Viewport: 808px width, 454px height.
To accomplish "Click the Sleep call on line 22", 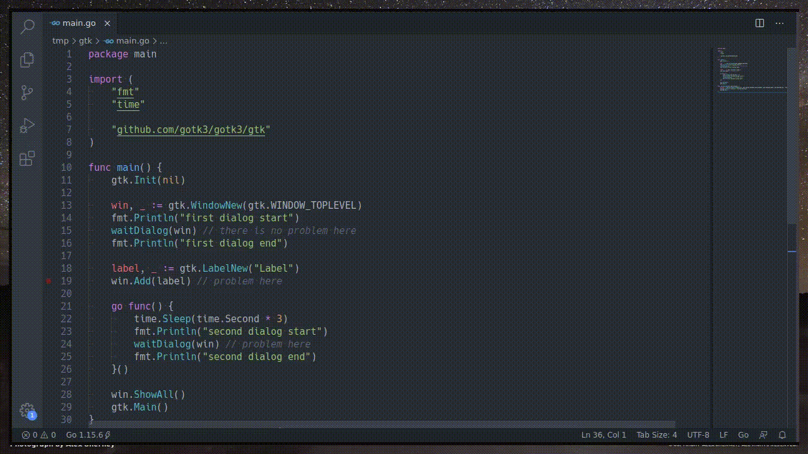I will coord(177,319).
